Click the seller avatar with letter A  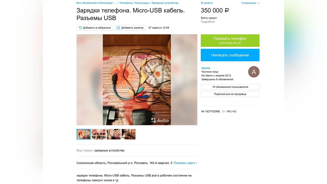(x=254, y=72)
